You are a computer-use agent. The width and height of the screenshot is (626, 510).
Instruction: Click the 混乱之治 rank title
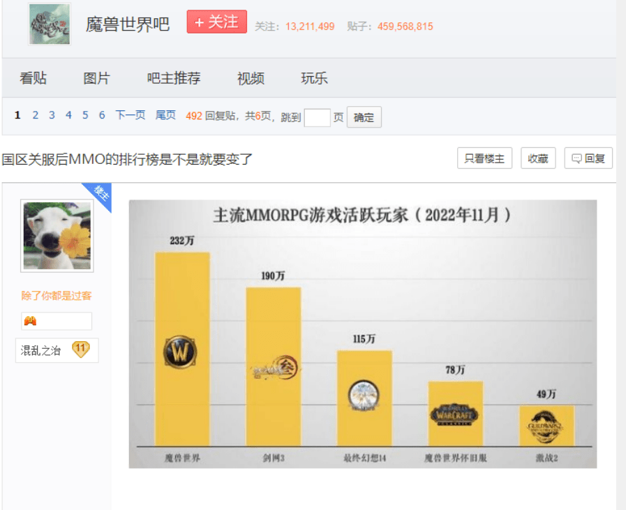point(40,351)
